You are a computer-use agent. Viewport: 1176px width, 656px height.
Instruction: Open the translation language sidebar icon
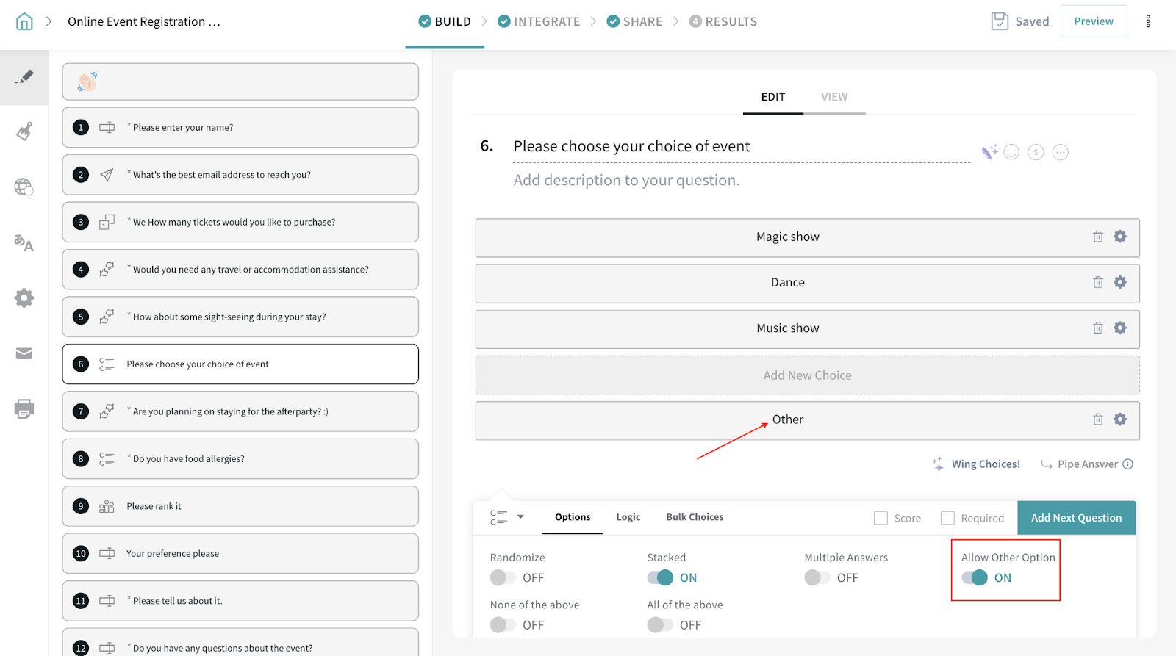point(24,242)
